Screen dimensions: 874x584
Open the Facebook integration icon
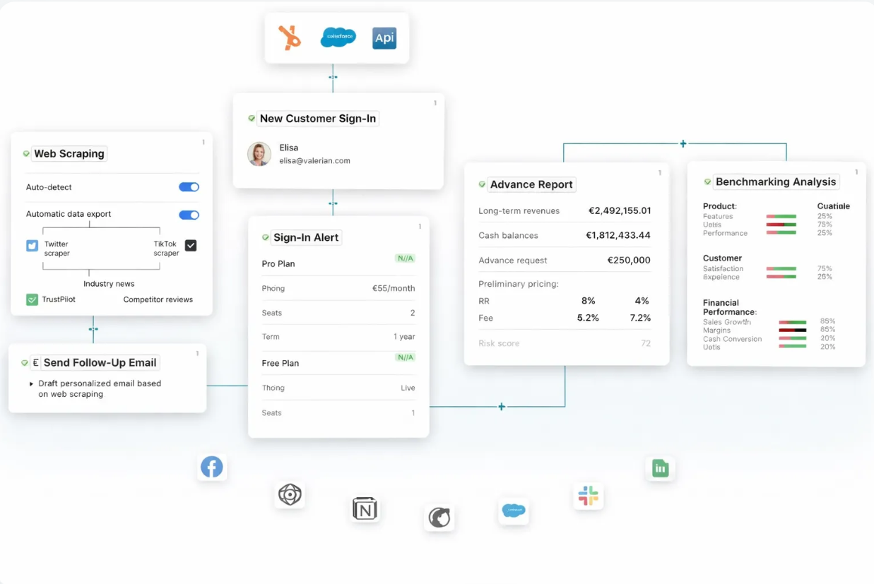(x=212, y=467)
